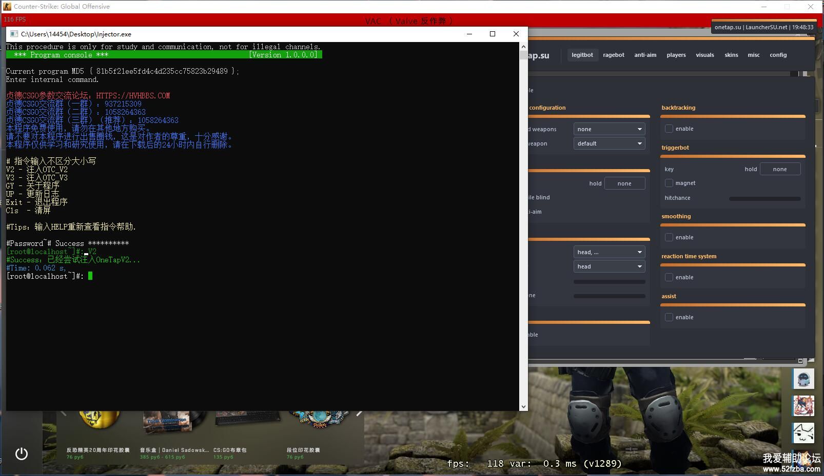Viewport: 824px width, 476px height.
Task: Click the Injector.exe console title bar icon
Action: (14, 34)
